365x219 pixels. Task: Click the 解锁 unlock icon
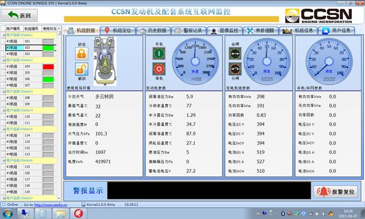pos(81,69)
